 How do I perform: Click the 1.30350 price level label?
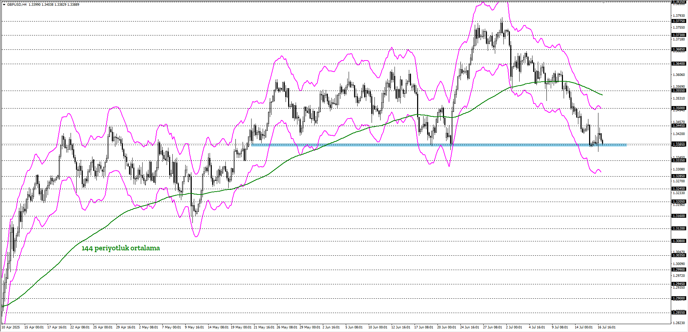[x=679, y=255]
